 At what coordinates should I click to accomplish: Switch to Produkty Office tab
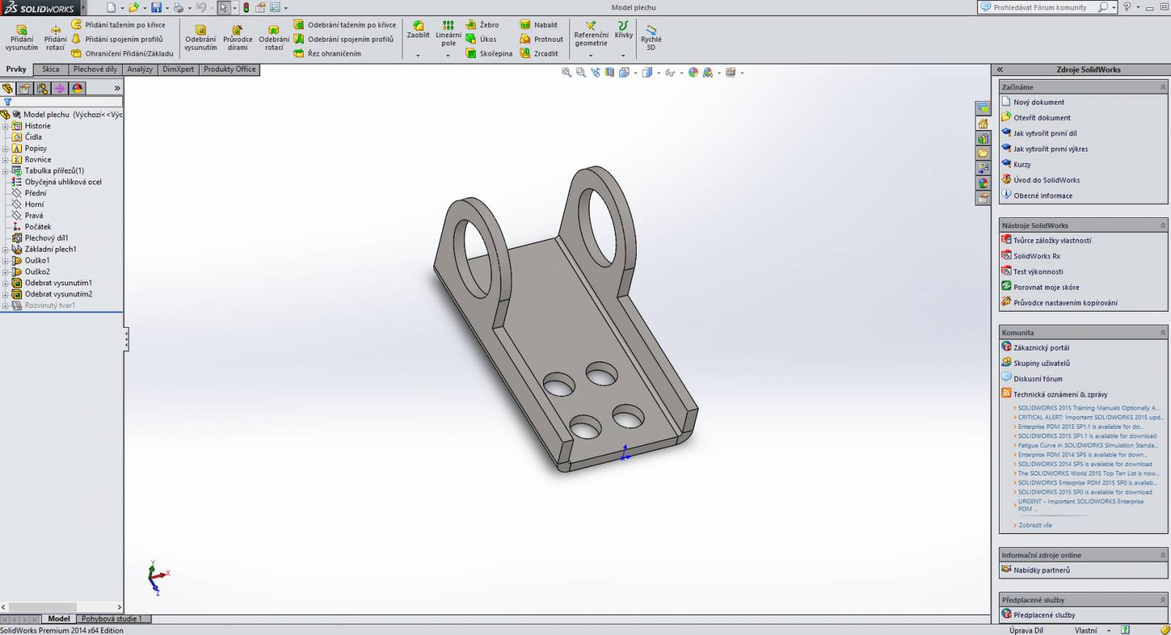tap(230, 69)
